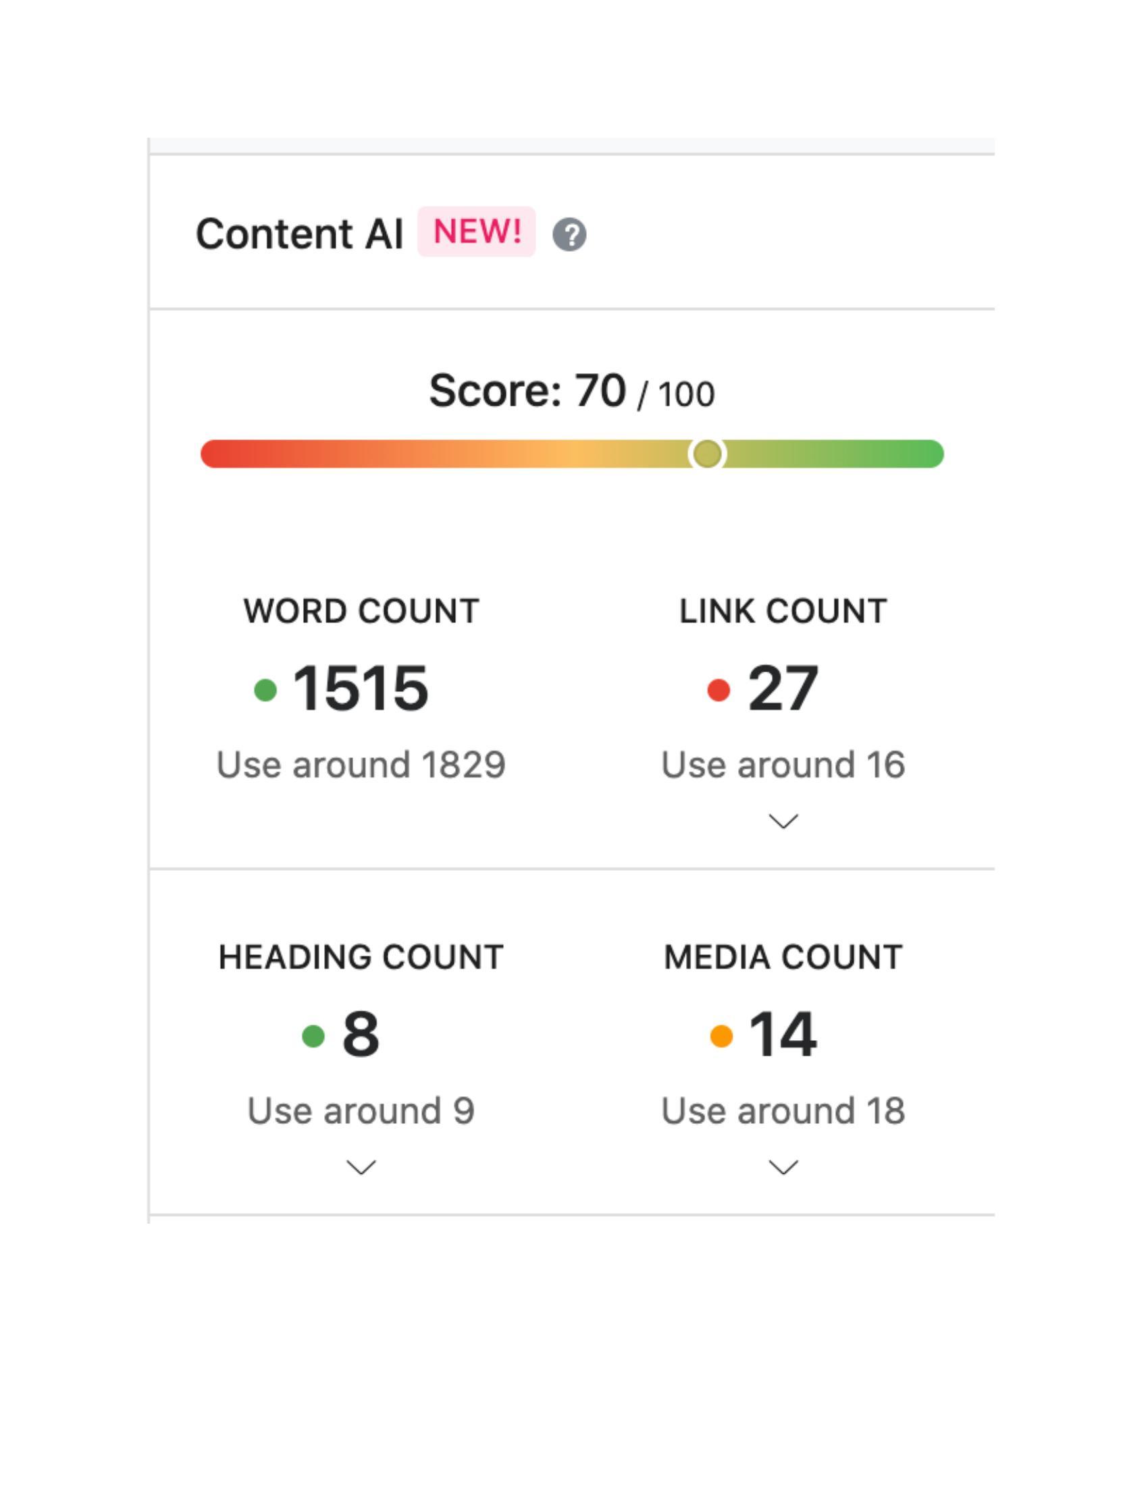Click the green dot beside 1515
Screen dimensions: 1148x1485
click(x=265, y=689)
